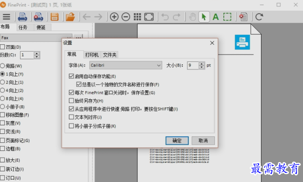Increase font size with up spinner
303x182 pixels.
click(x=202, y=64)
